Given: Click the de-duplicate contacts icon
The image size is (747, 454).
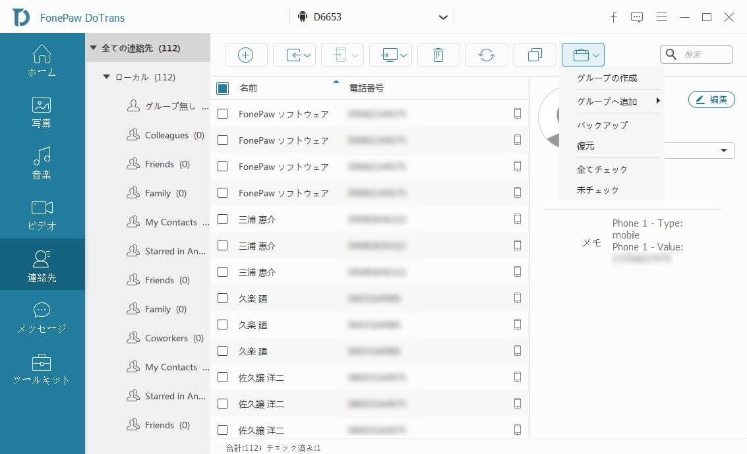Looking at the screenshot, I should 535,55.
